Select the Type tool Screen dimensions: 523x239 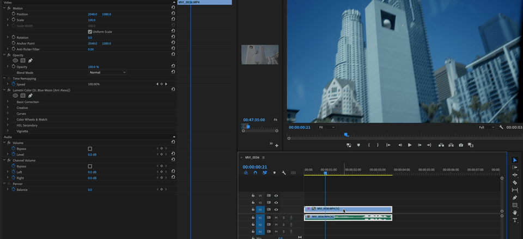coord(515,220)
